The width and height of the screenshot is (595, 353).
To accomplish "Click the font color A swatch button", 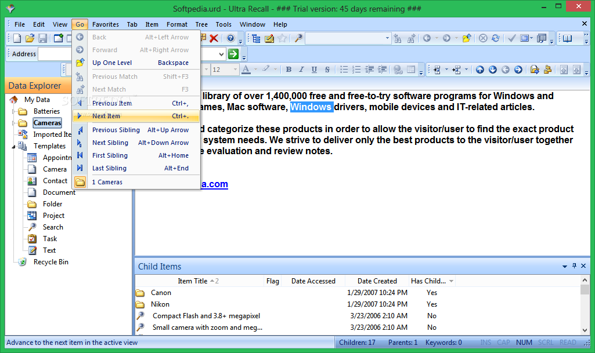I will click(x=246, y=70).
